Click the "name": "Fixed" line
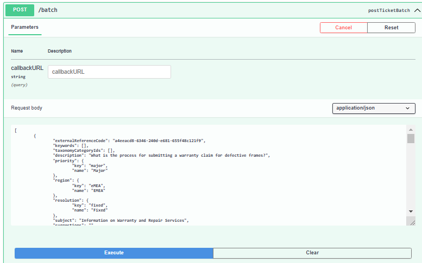Viewport: 422px width, 263px height. tap(90, 210)
